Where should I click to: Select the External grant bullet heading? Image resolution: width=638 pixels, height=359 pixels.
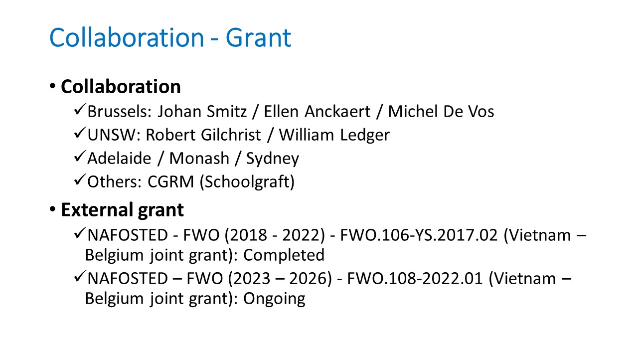tap(122, 210)
